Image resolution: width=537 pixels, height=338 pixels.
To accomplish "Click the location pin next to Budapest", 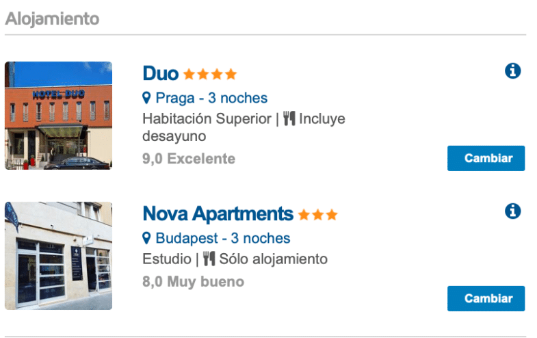I will click(x=146, y=239).
